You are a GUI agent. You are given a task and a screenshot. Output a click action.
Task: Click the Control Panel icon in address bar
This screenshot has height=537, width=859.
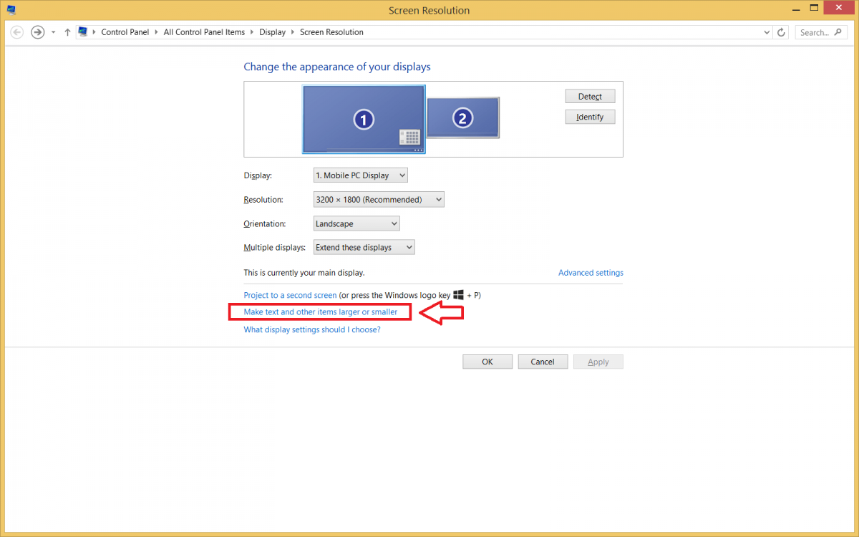click(x=83, y=32)
